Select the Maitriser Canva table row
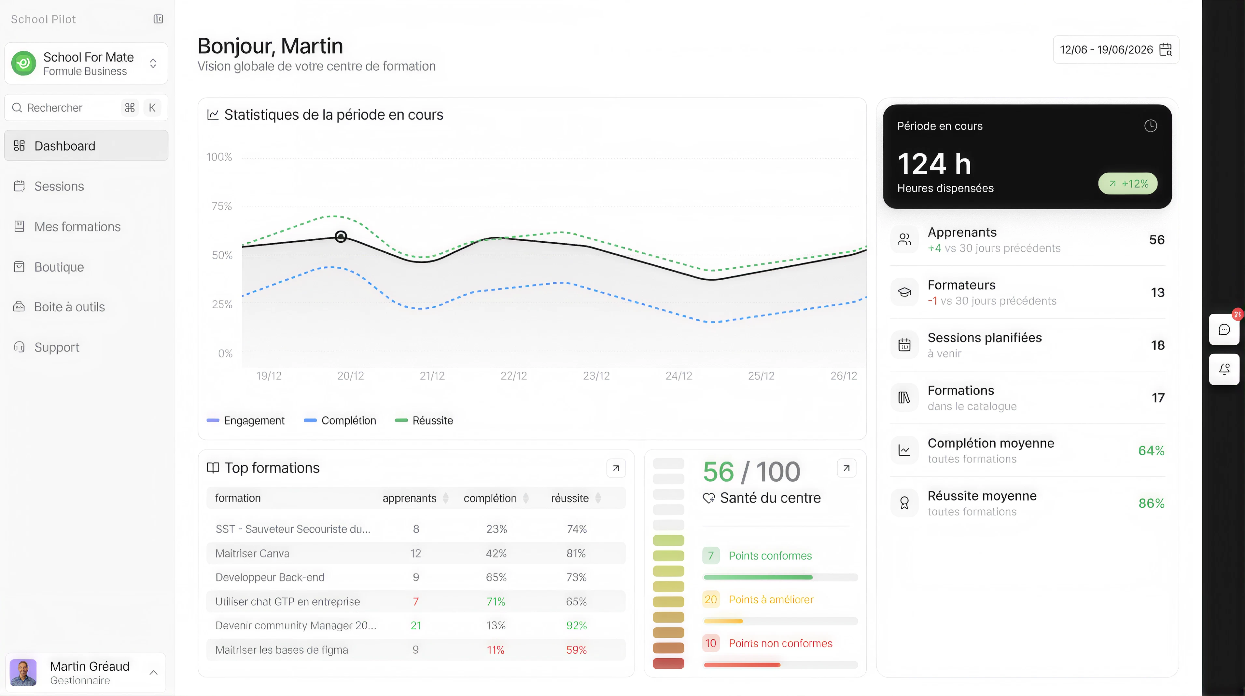This screenshot has height=696, width=1245. pos(416,553)
